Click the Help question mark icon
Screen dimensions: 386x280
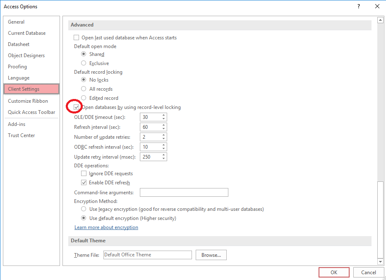[358, 6]
